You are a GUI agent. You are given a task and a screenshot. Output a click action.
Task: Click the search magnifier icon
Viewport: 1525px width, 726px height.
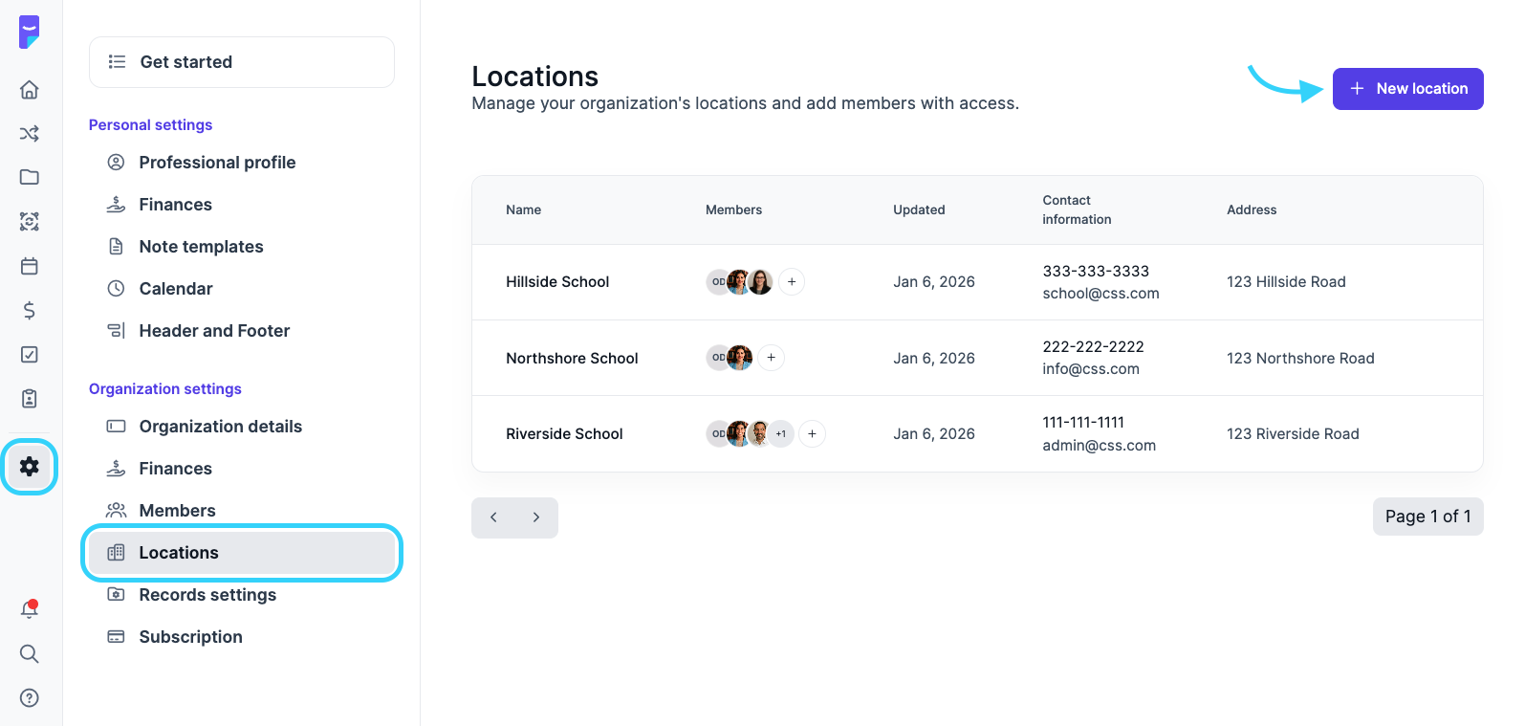(x=30, y=653)
